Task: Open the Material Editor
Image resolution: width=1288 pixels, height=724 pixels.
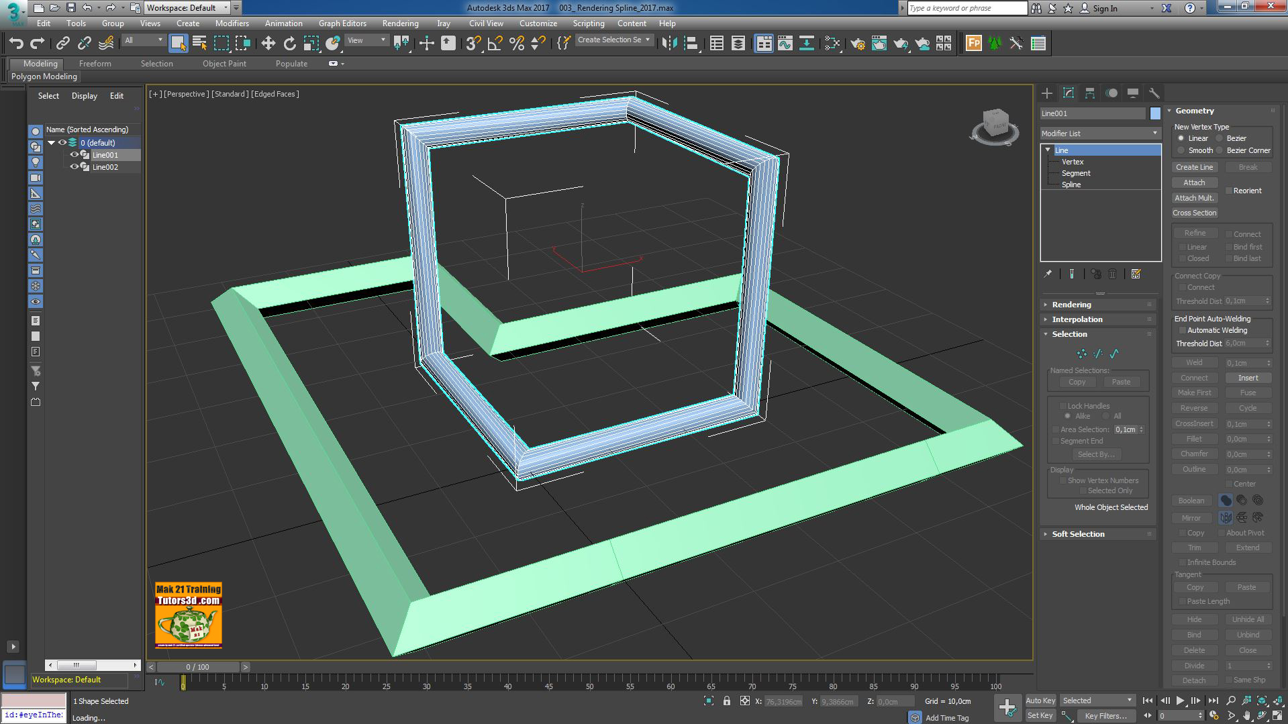Action: click(x=832, y=43)
